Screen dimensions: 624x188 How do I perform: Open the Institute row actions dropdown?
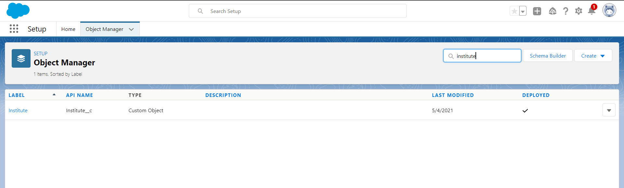pos(609,111)
